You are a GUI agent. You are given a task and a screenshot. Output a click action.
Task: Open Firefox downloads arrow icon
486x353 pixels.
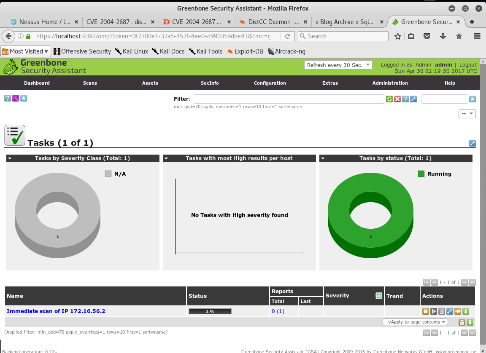click(443, 36)
